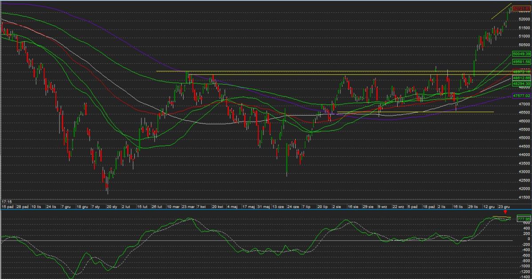
Task: Select the 23 mar date on the time axis
Action: click(x=189, y=207)
